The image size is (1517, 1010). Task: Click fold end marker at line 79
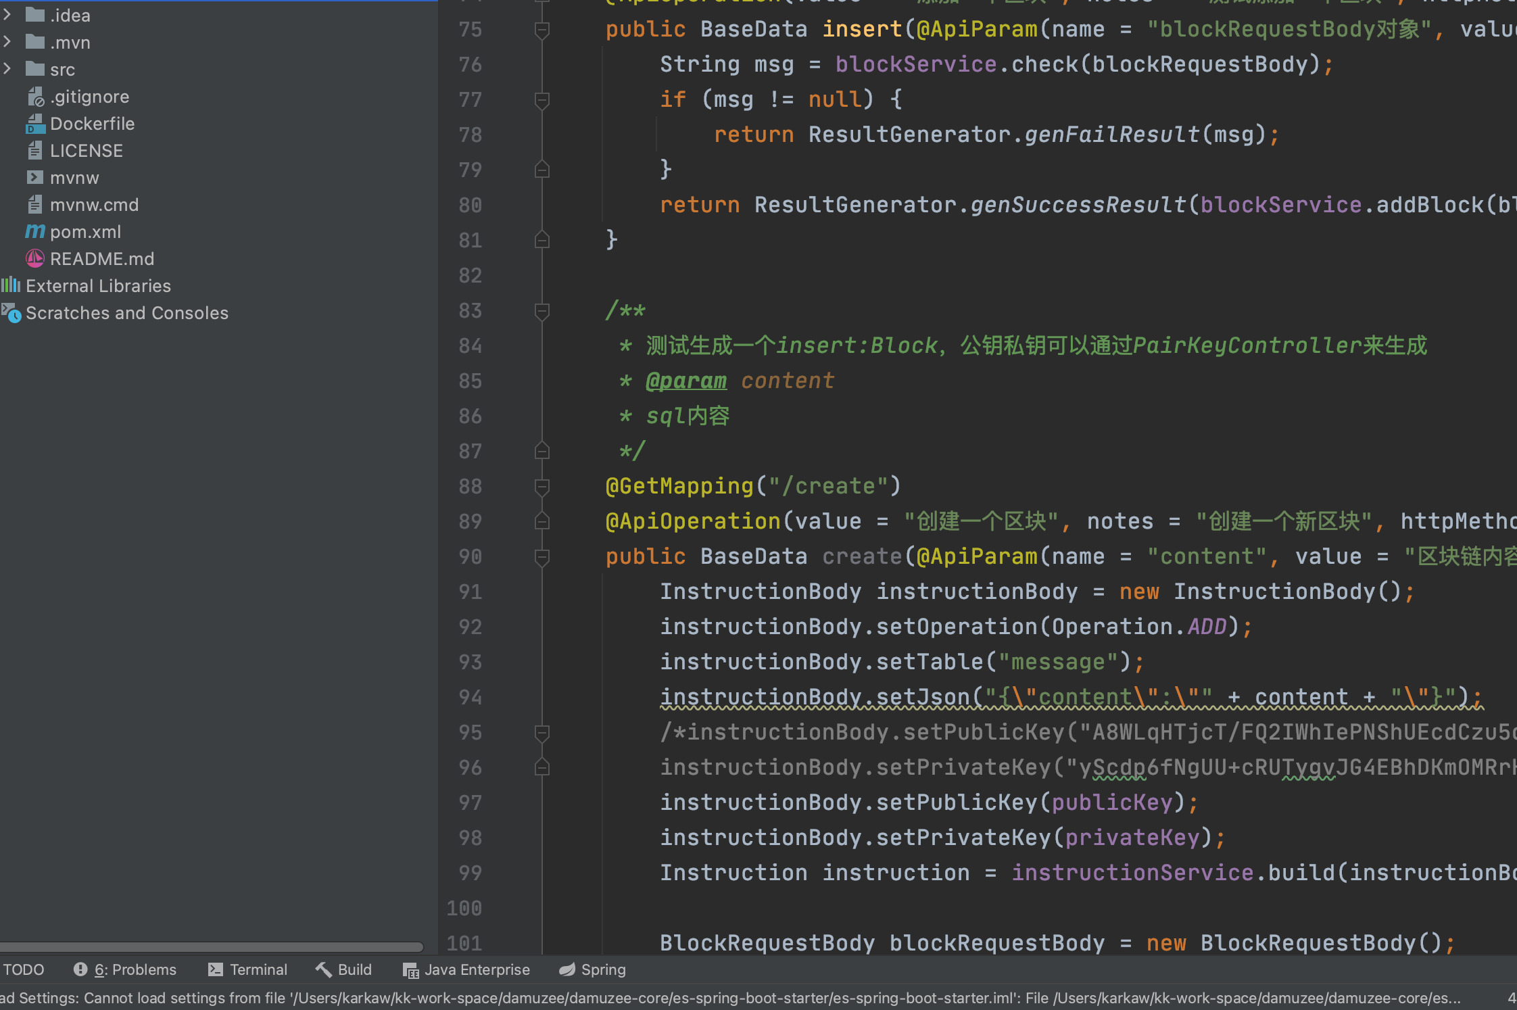[x=542, y=169]
